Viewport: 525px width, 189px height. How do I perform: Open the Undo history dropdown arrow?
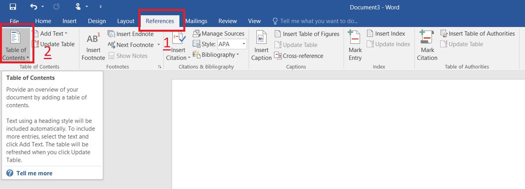pos(42,7)
